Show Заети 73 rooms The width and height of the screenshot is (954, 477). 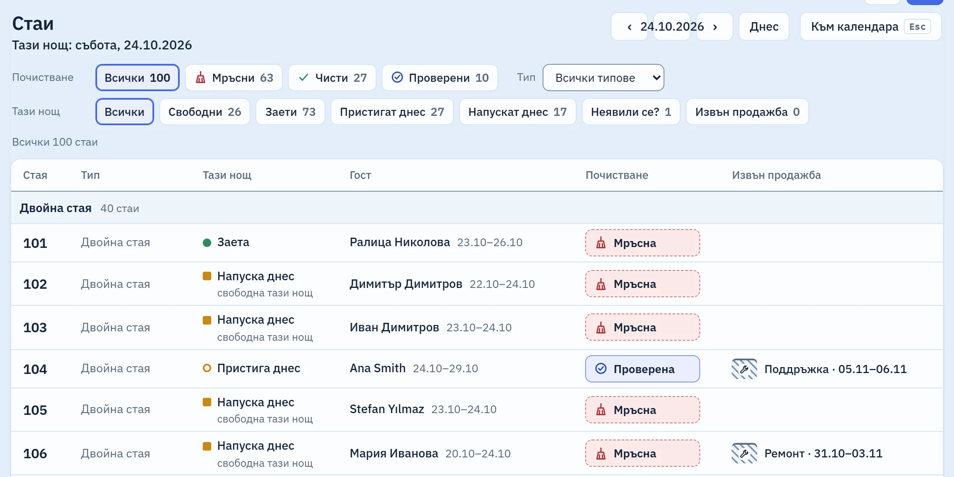click(290, 112)
